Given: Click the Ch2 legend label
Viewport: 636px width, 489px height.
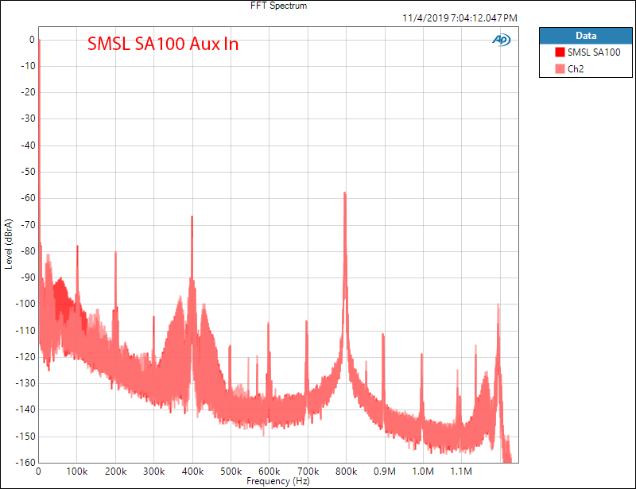Looking at the screenshot, I should (576, 69).
